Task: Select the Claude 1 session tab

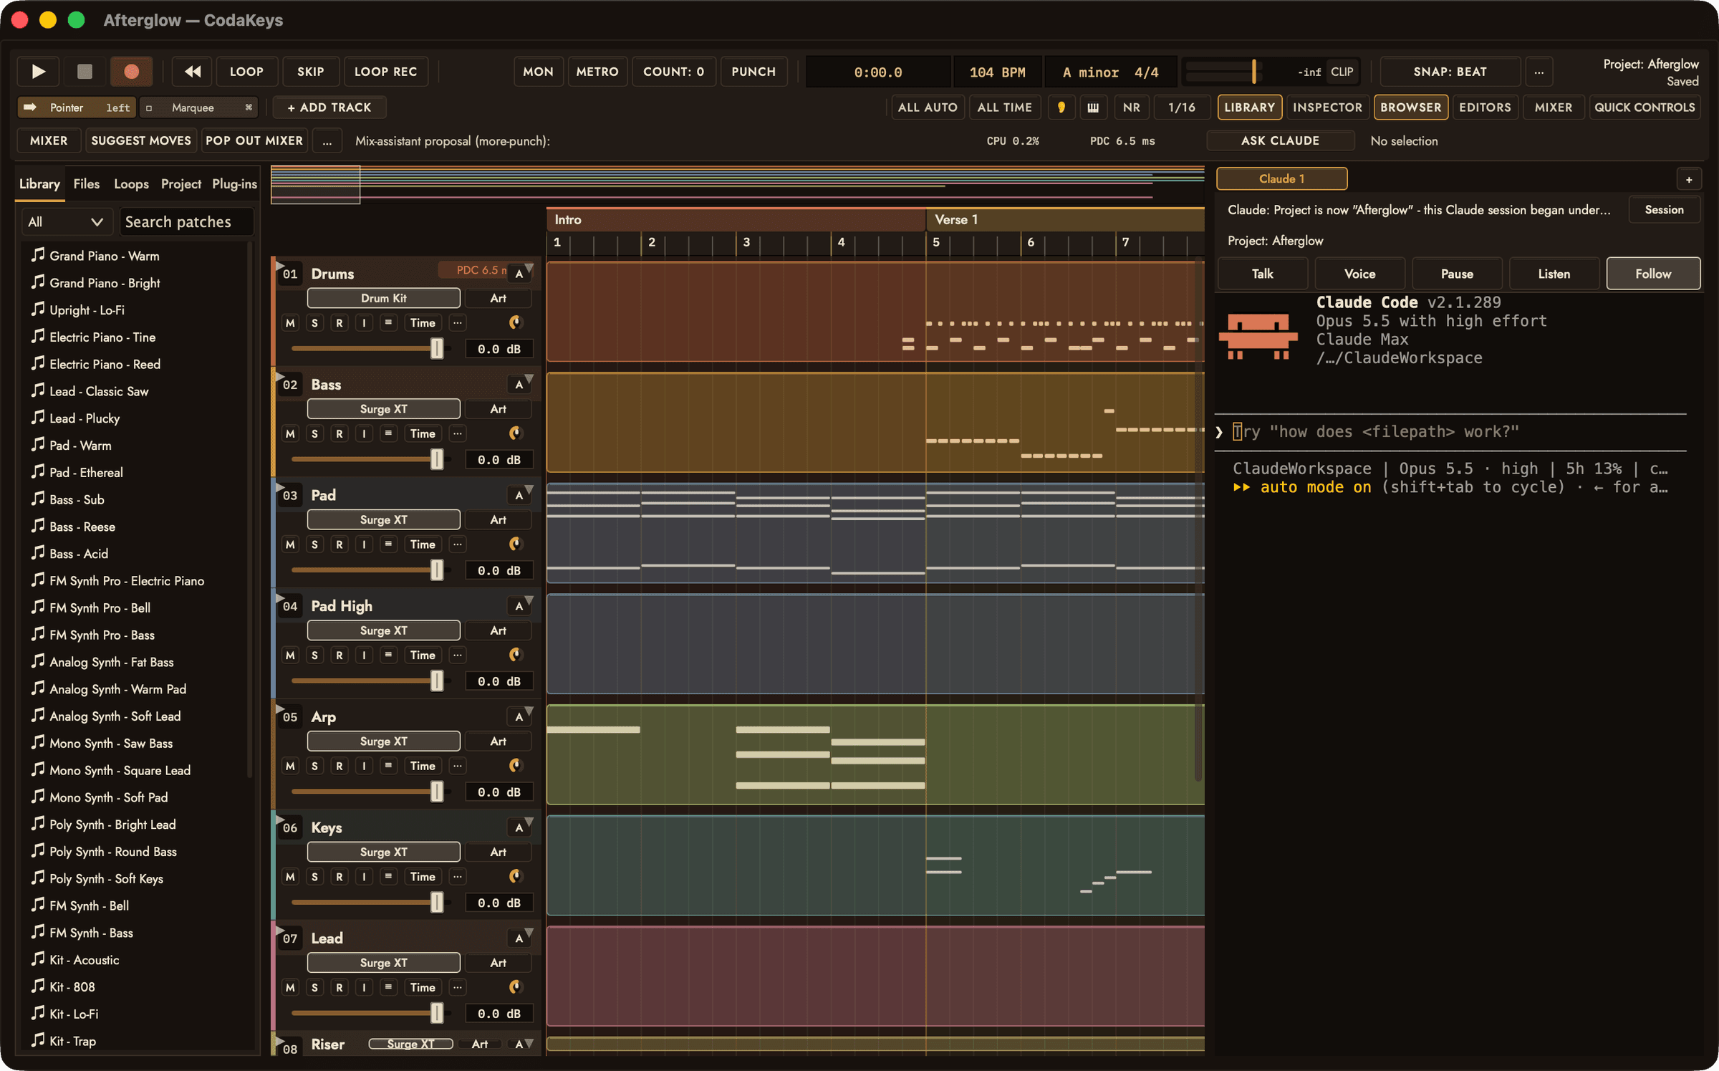Action: point(1281,179)
